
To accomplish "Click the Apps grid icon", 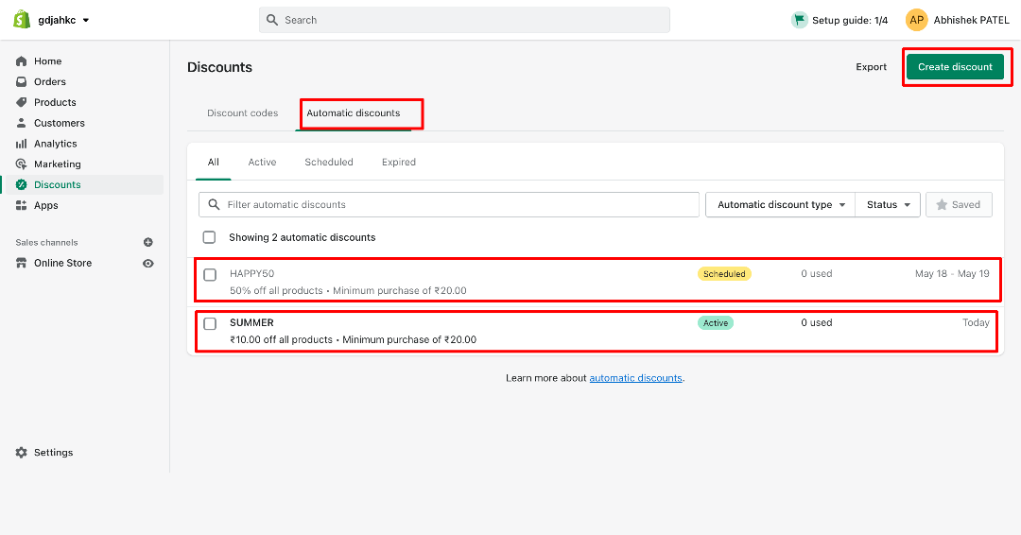I will click(22, 206).
